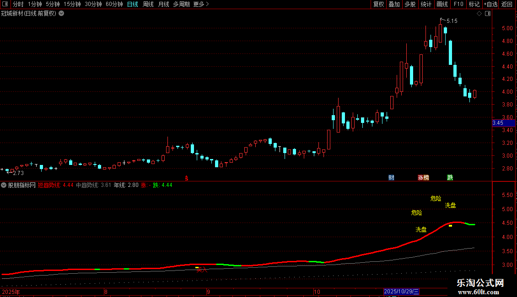Click the green 跌 marker badge
The height and width of the screenshot is (297, 517).
coord(450,178)
